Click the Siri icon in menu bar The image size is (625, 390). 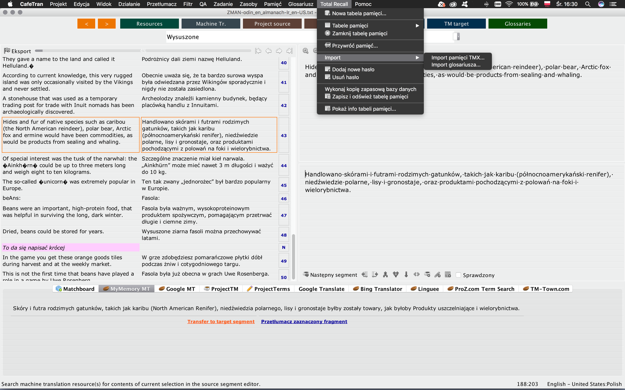[601, 4]
